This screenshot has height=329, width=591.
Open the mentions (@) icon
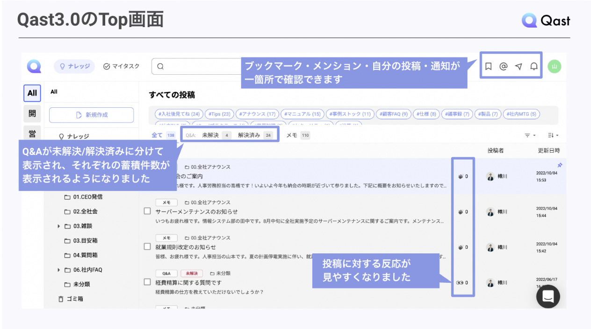point(503,66)
